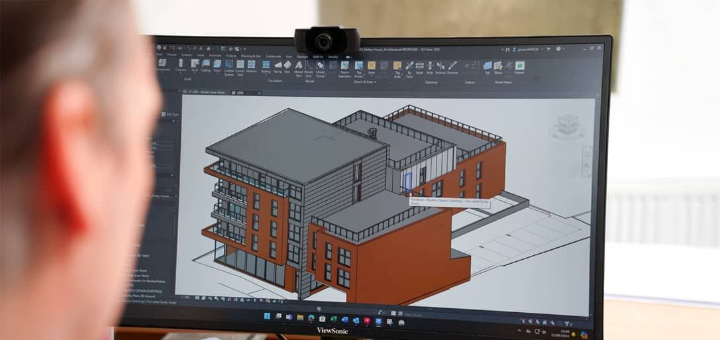Select the Roof tool

pos(195,65)
